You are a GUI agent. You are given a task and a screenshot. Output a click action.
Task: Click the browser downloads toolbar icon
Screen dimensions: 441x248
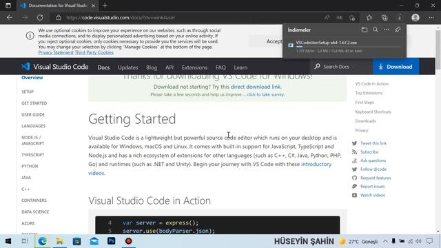point(400,18)
